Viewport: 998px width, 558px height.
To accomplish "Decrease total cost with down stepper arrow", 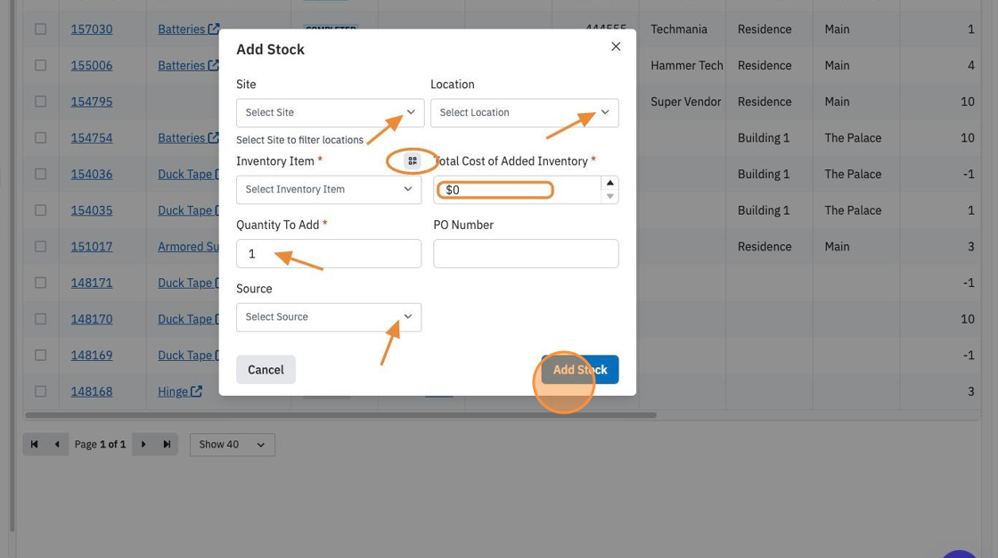I will coord(609,196).
